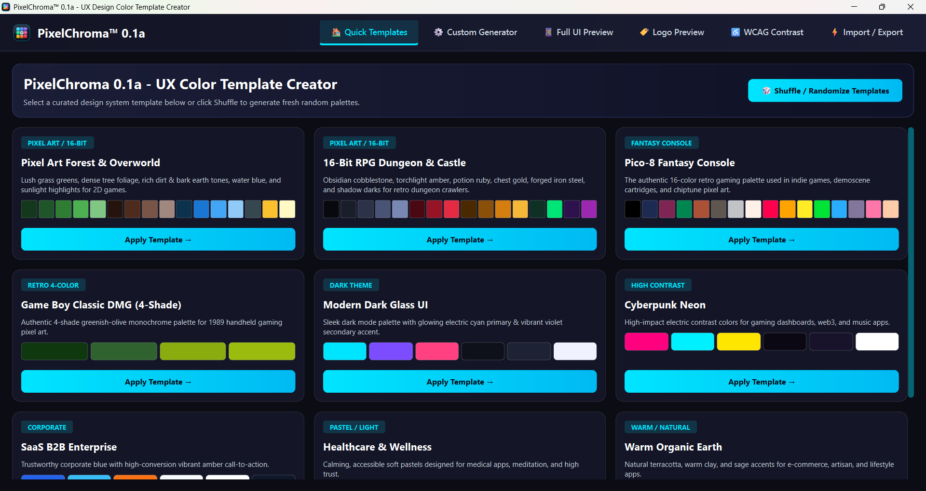Image resolution: width=926 pixels, height=491 pixels.
Task: Select the pure black swatch in Pico-8 palette
Action: click(633, 209)
